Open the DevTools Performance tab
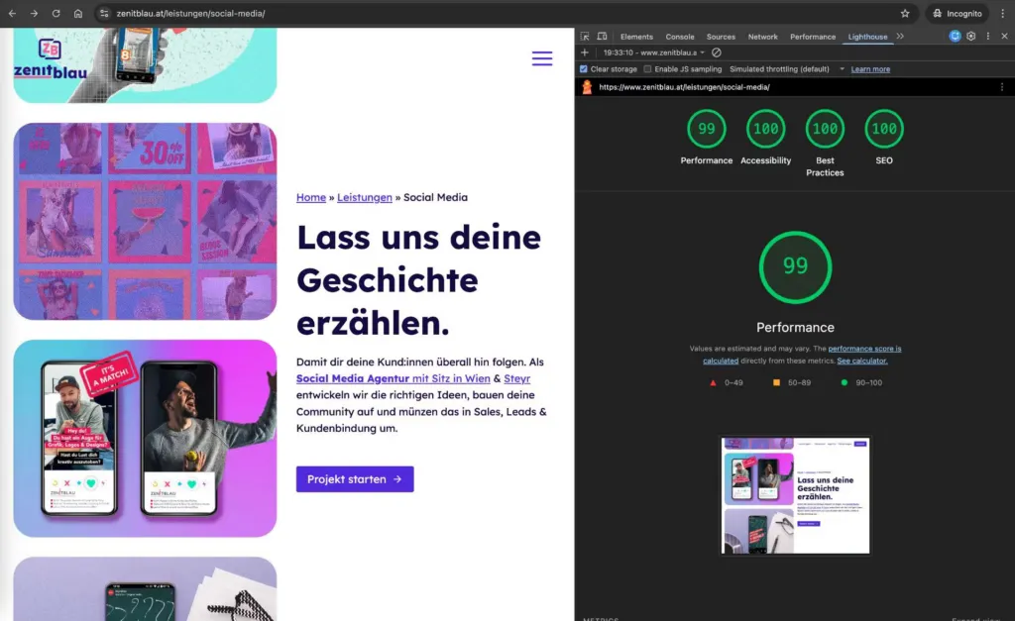 click(813, 37)
